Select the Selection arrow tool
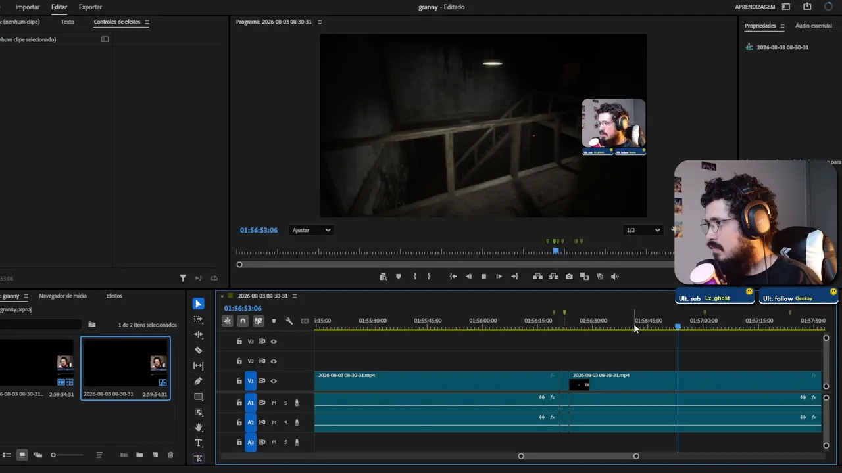 tap(198, 304)
